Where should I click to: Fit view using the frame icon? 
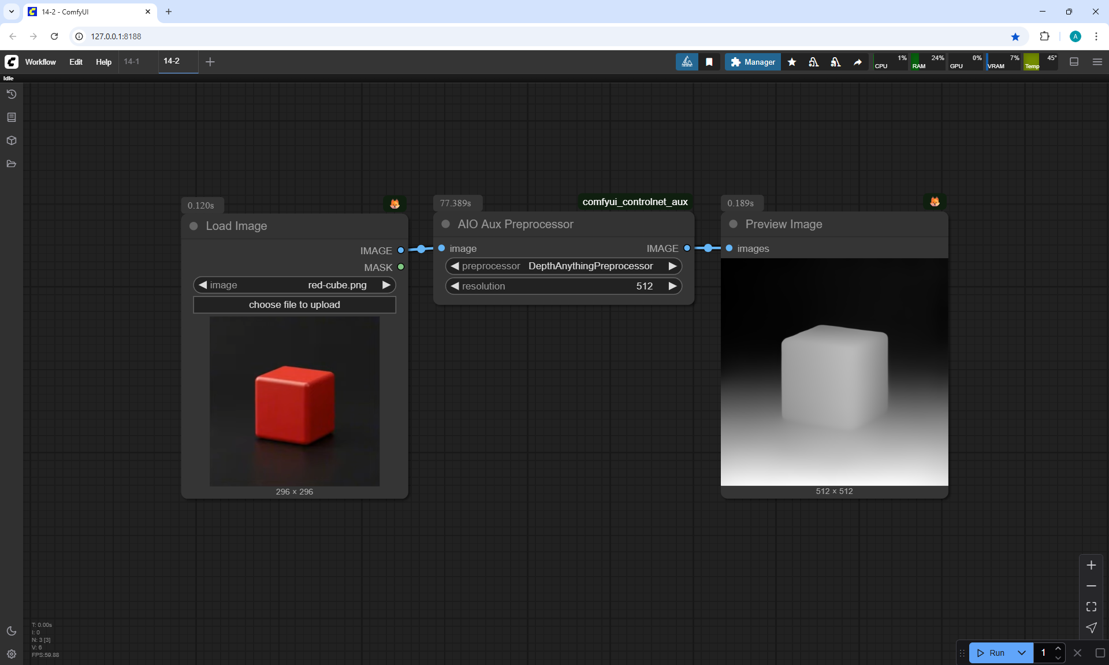click(x=1091, y=607)
